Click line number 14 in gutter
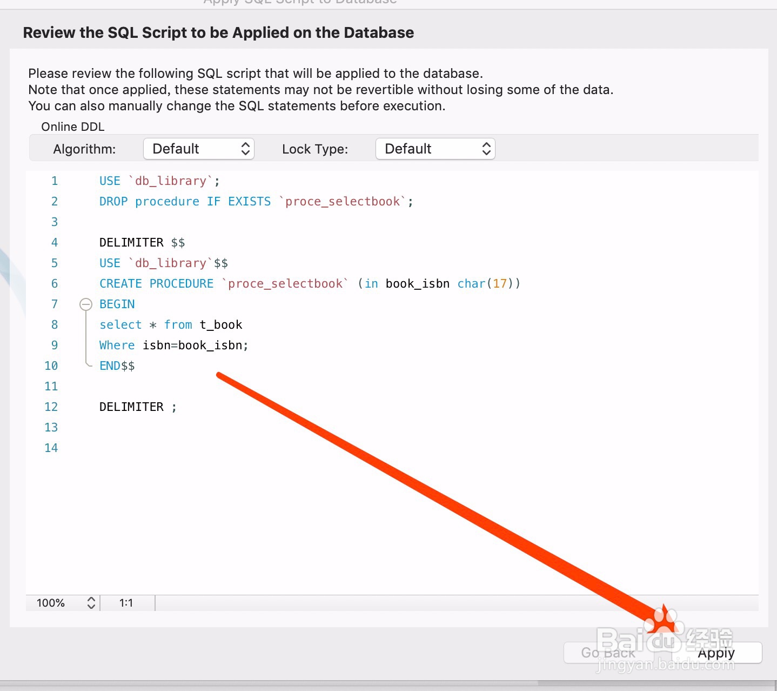Image resolution: width=777 pixels, height=691 pixels. click(51, 448)
